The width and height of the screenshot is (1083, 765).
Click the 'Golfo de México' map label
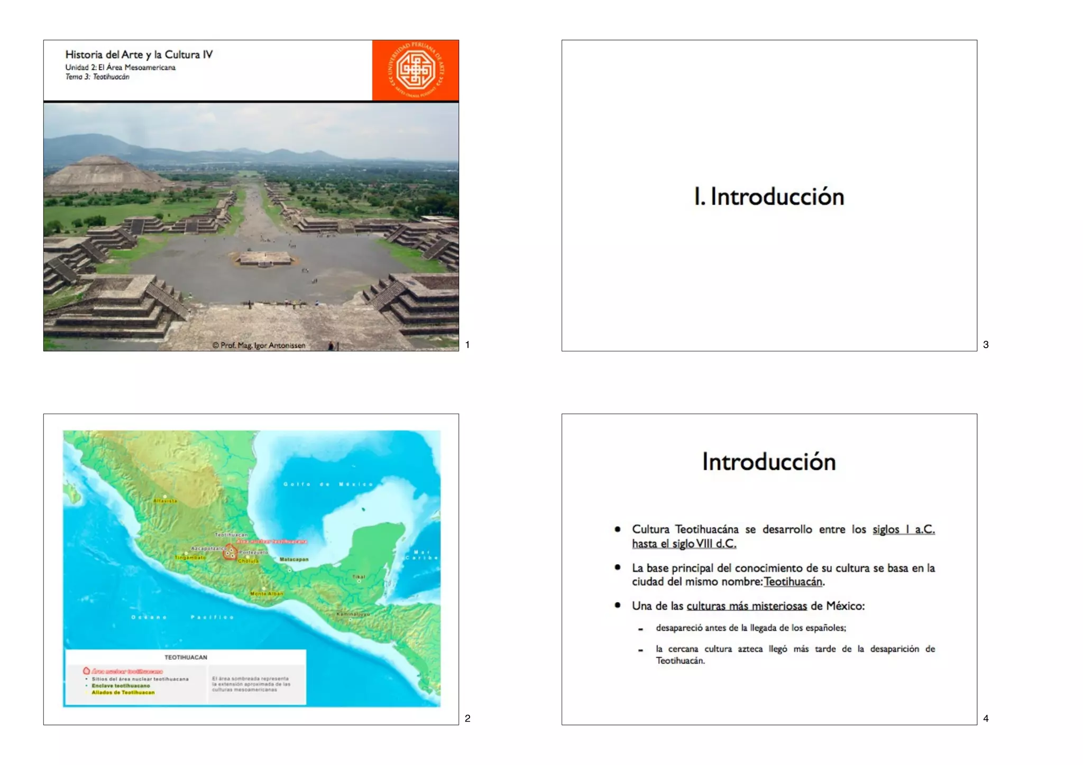(x=328, y=484)
